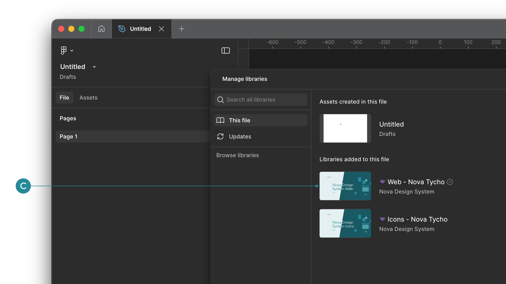Open Browse libraries section
The height and width of the screenshot is (284, 506).
tap(237, 155)
